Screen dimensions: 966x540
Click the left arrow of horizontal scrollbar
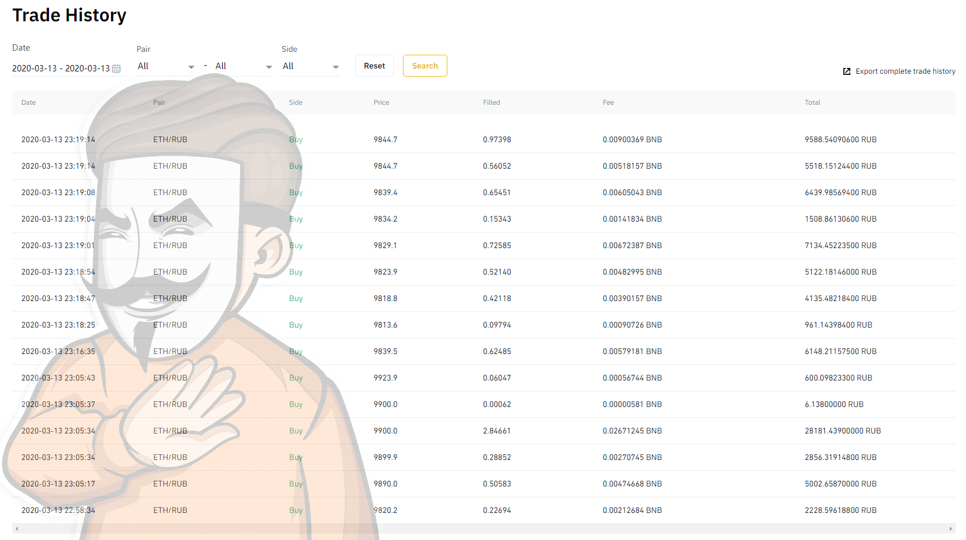[x=17, y=528]
